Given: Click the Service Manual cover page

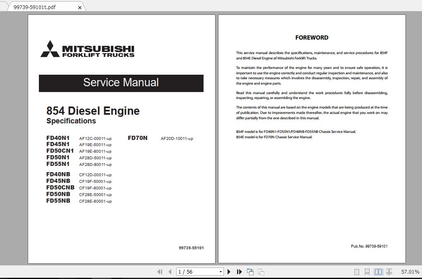Looking at the screenshot, I should point(121,138).
